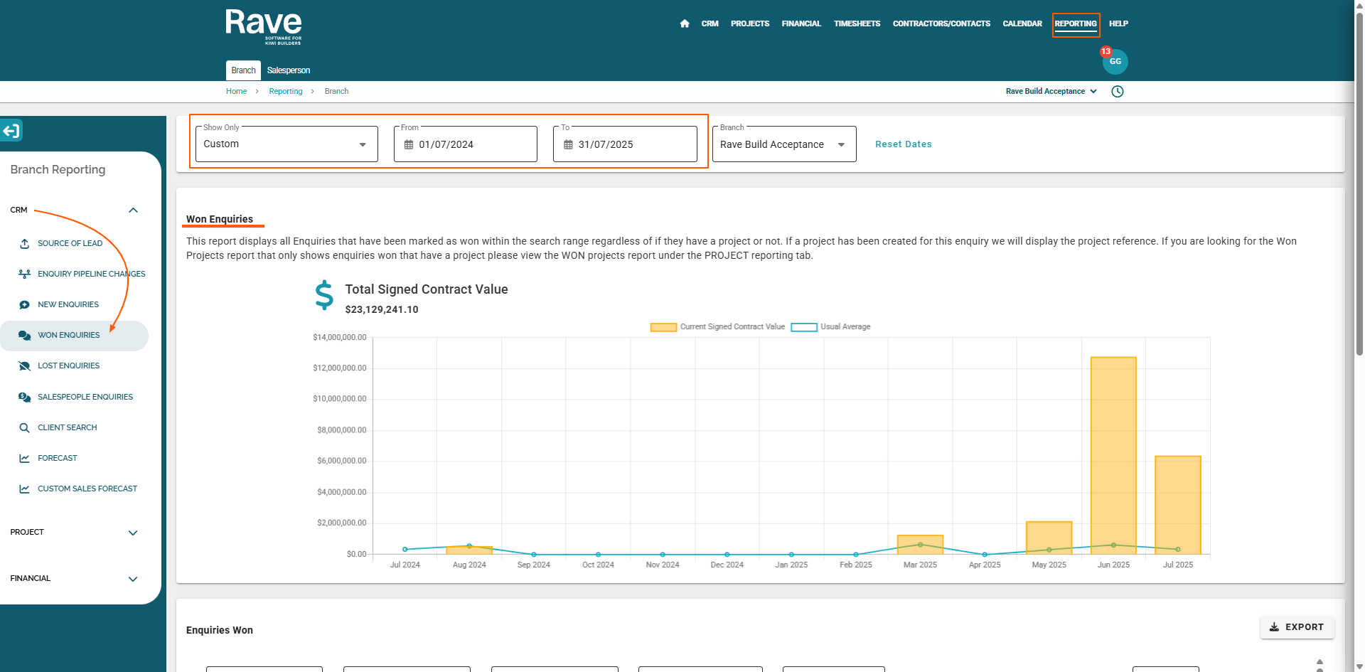Image resolution: width=1365 pixels, height=672 pixels.
Task: Click the notification badge showing 13
Action: pyautogui.click(x=1106, y=51)
